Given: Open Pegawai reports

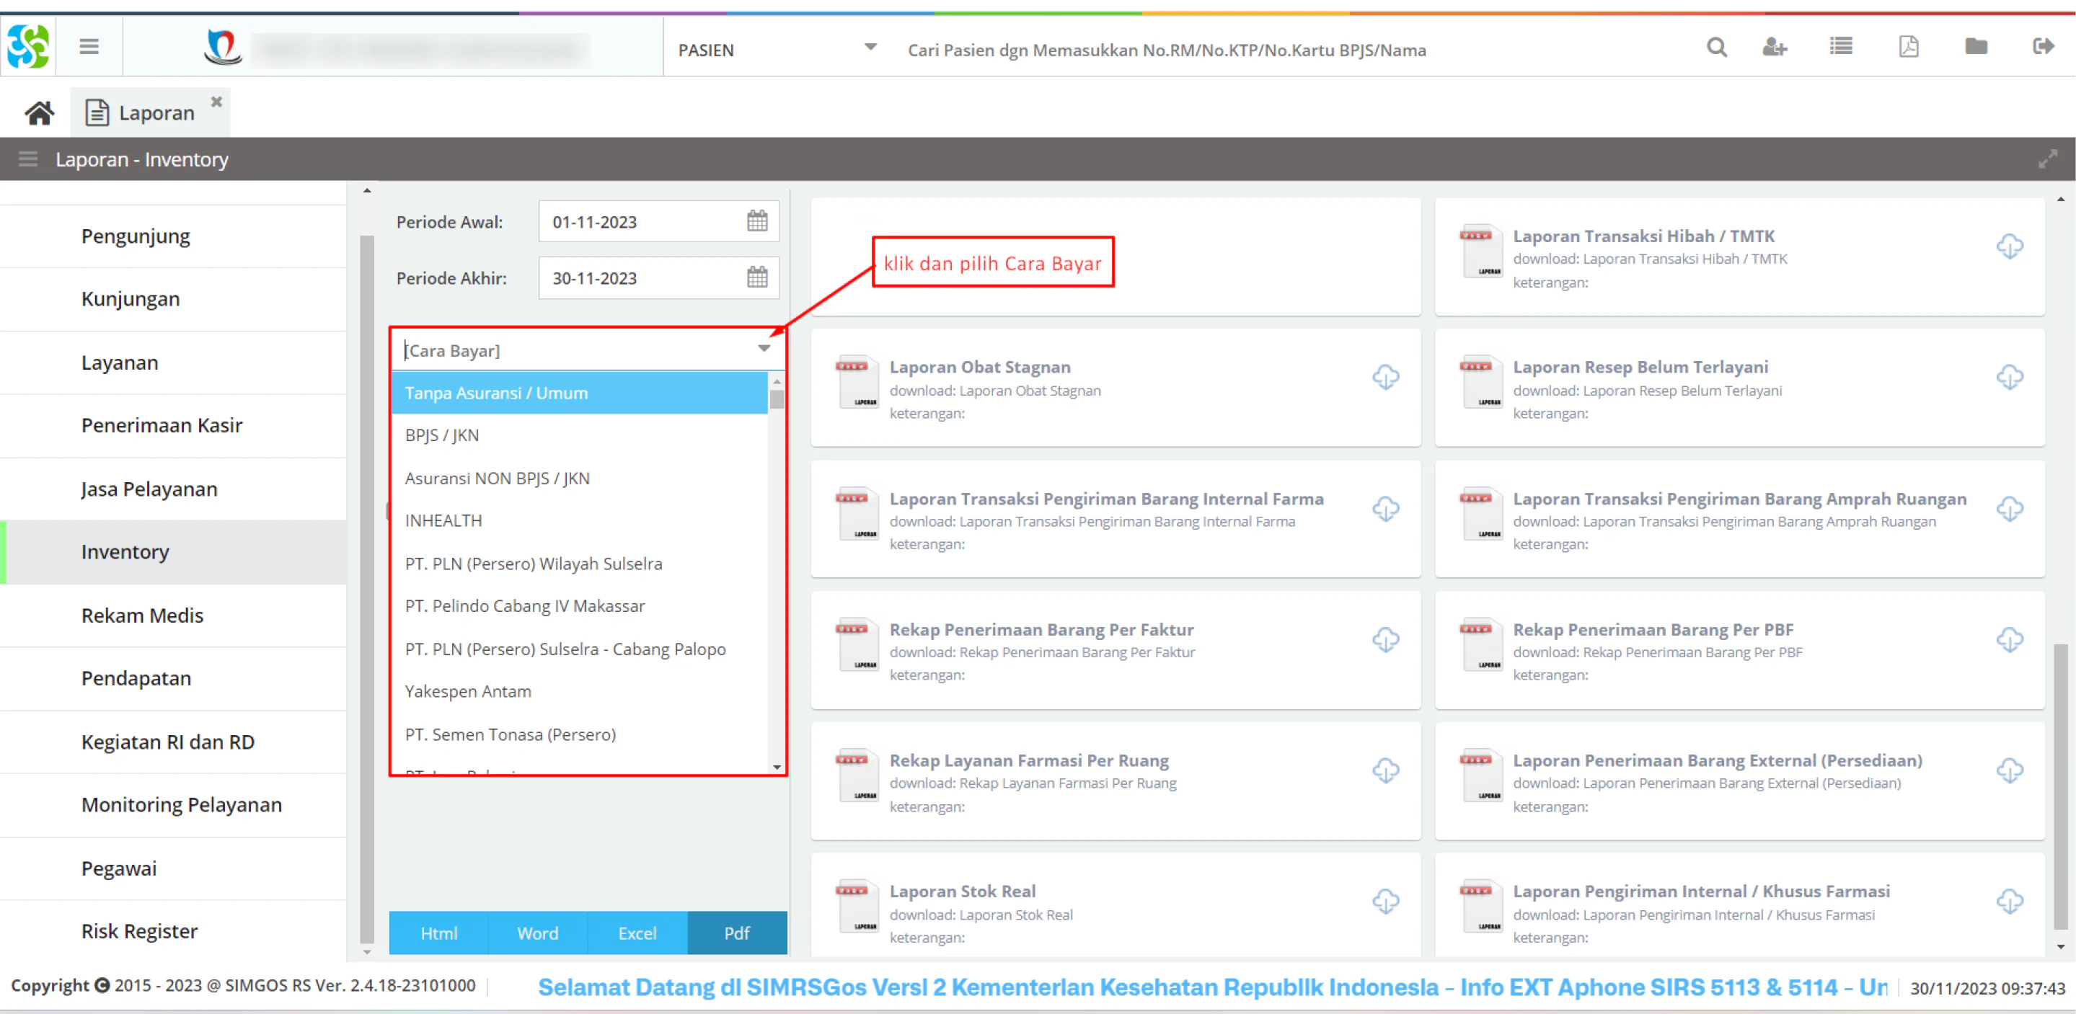Looking at the screenshot, I should pos(173,868).
